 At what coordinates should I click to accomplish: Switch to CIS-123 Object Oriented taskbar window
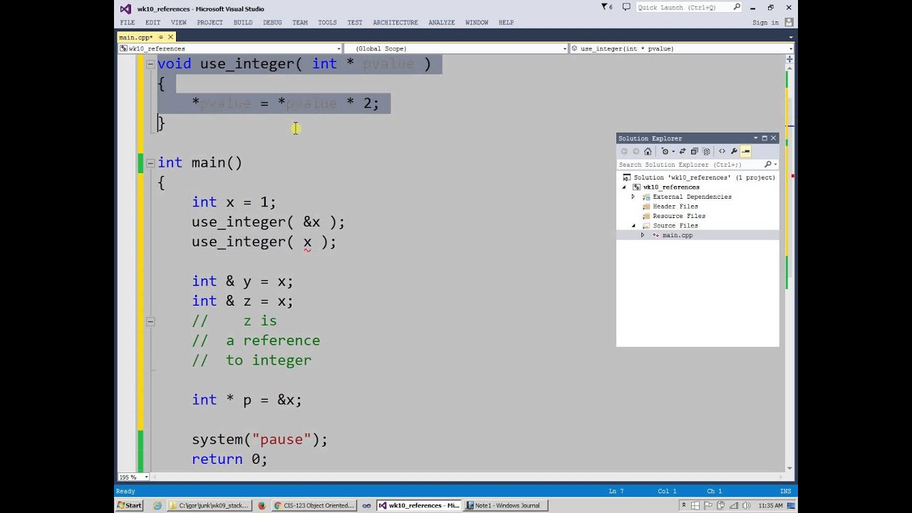click(314, 505)
